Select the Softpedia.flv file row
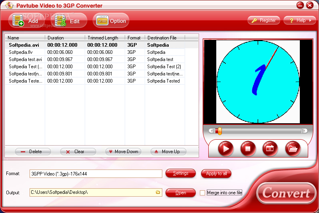Screen dimensions: 319x213 [x=95, y=52]
